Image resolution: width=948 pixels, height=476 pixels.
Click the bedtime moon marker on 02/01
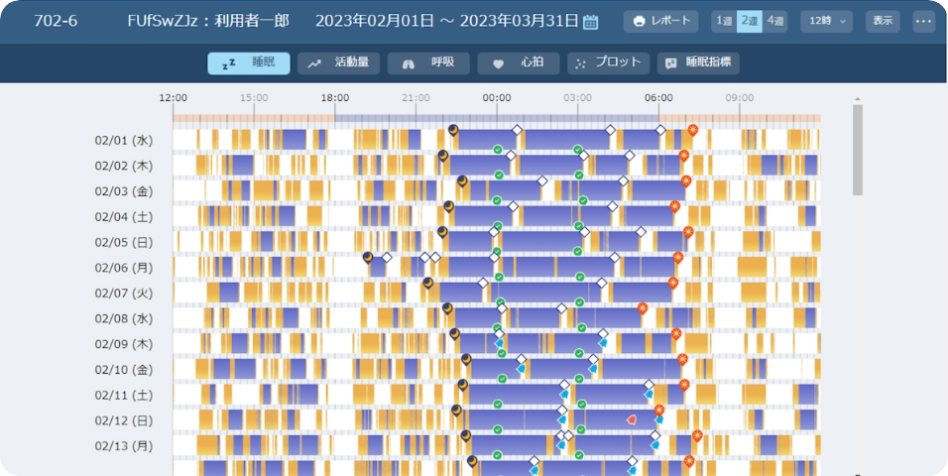(x=453, y=130)
